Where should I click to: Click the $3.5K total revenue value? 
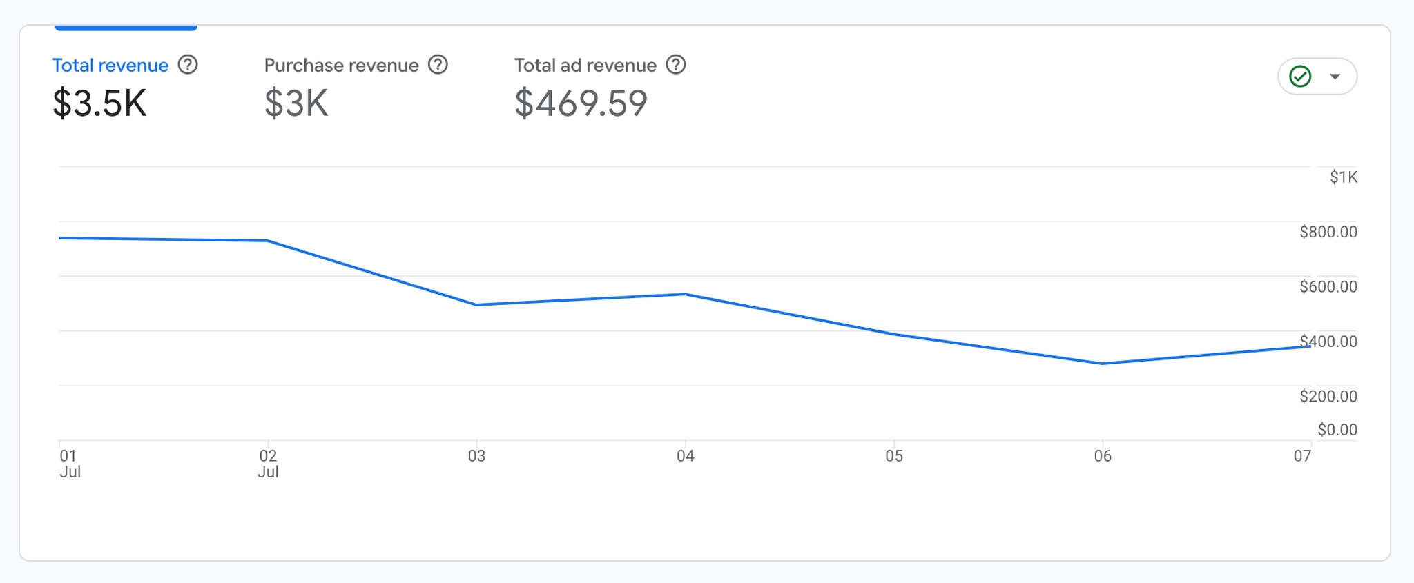pyautogui.click(x=100, y=103)
